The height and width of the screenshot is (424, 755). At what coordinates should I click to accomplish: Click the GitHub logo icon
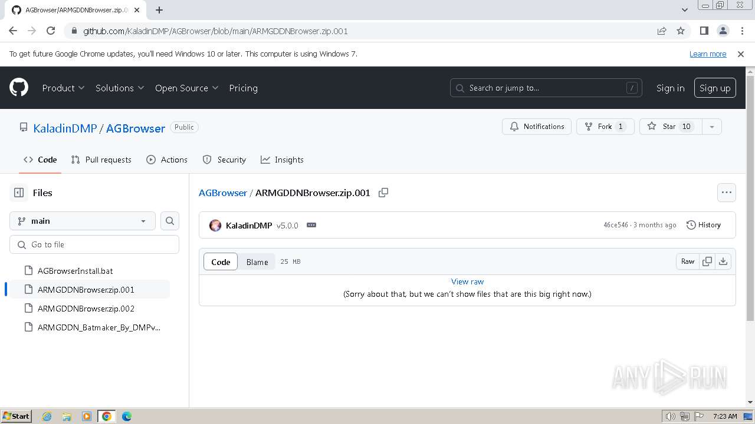(x=19, y=88)
